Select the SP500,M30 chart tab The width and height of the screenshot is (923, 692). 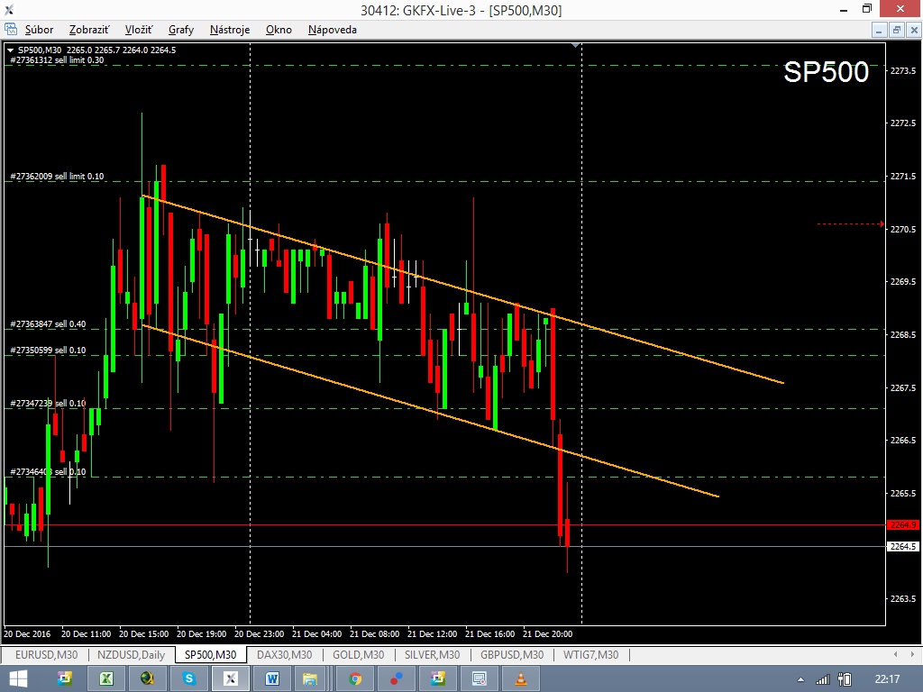(210, 654)
